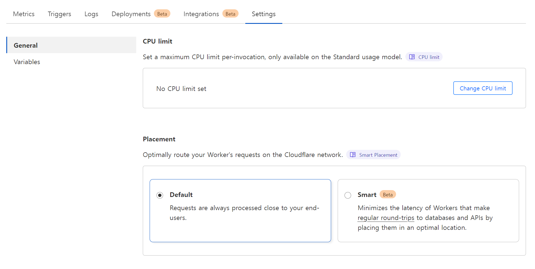Click the book icon beside CPU limit text
535x269 pixels.
pos(412,57)
